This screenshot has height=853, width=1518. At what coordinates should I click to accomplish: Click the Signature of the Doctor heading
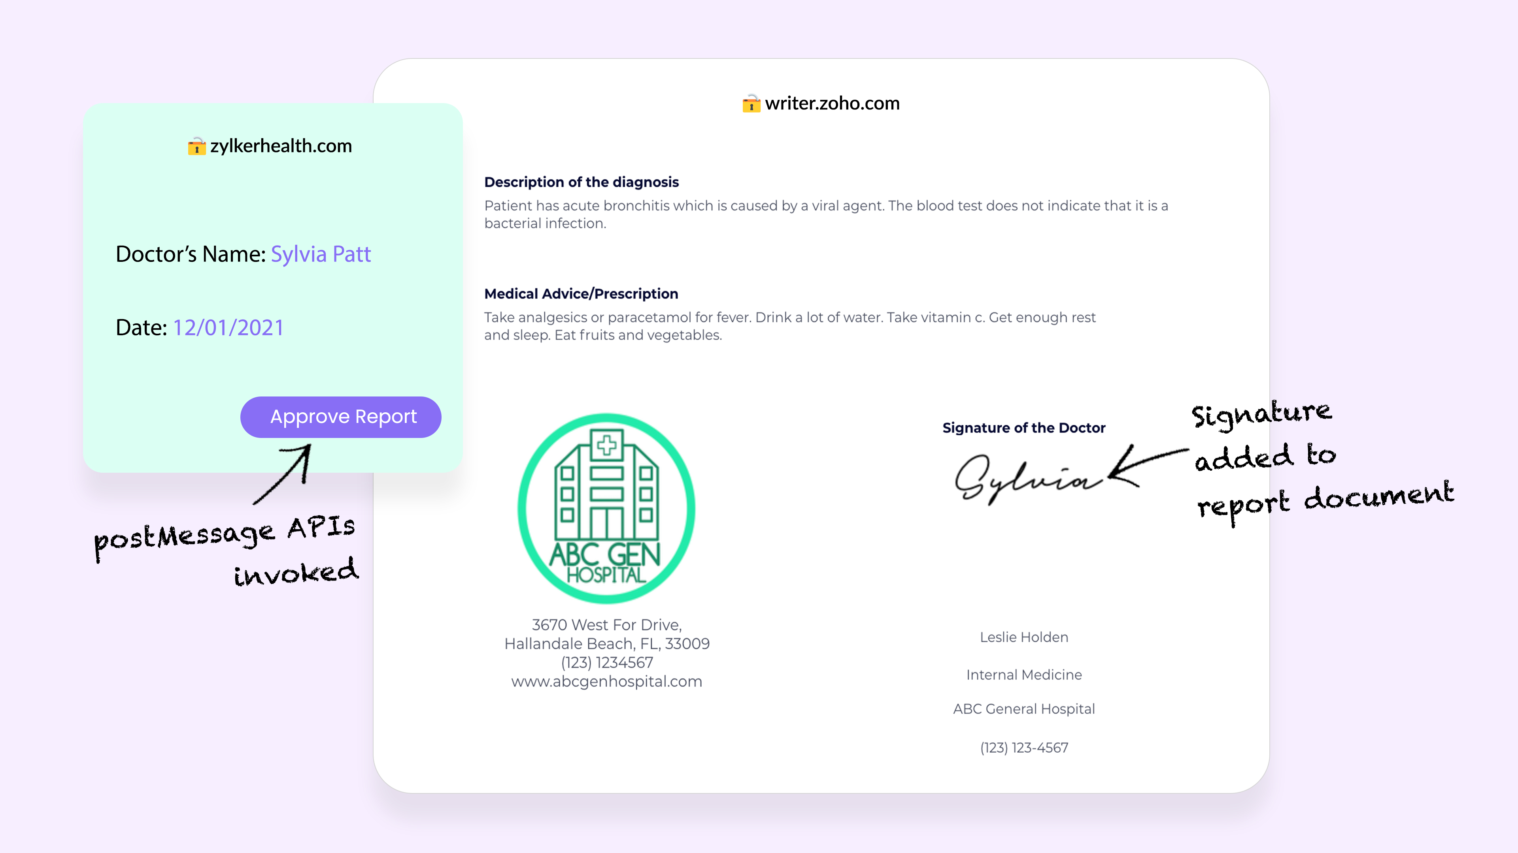point(1023,428)
